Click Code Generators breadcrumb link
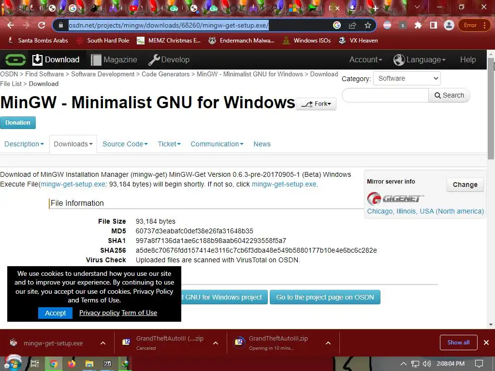This screenshot has height=371, width=495. (165, 74)
